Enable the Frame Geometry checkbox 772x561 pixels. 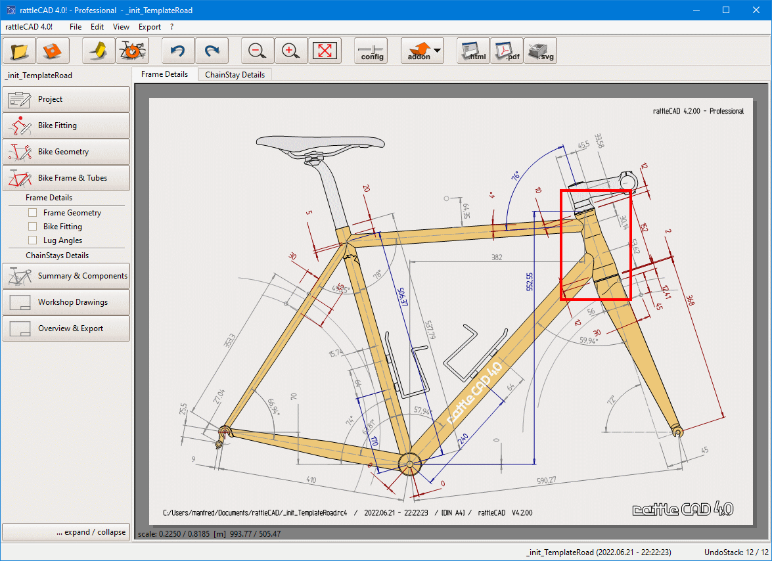coord(32,213)
